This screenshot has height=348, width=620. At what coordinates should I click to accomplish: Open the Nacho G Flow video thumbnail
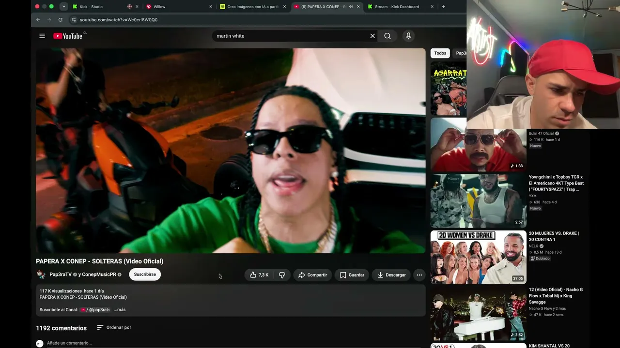pyautogui.click(x=478, y=314)
